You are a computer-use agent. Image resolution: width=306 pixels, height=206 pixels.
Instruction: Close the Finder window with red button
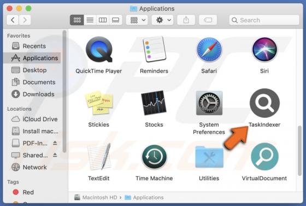pos(9,8)
